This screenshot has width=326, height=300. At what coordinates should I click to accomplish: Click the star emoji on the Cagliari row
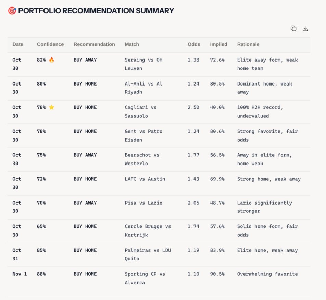tap(51, 107)
